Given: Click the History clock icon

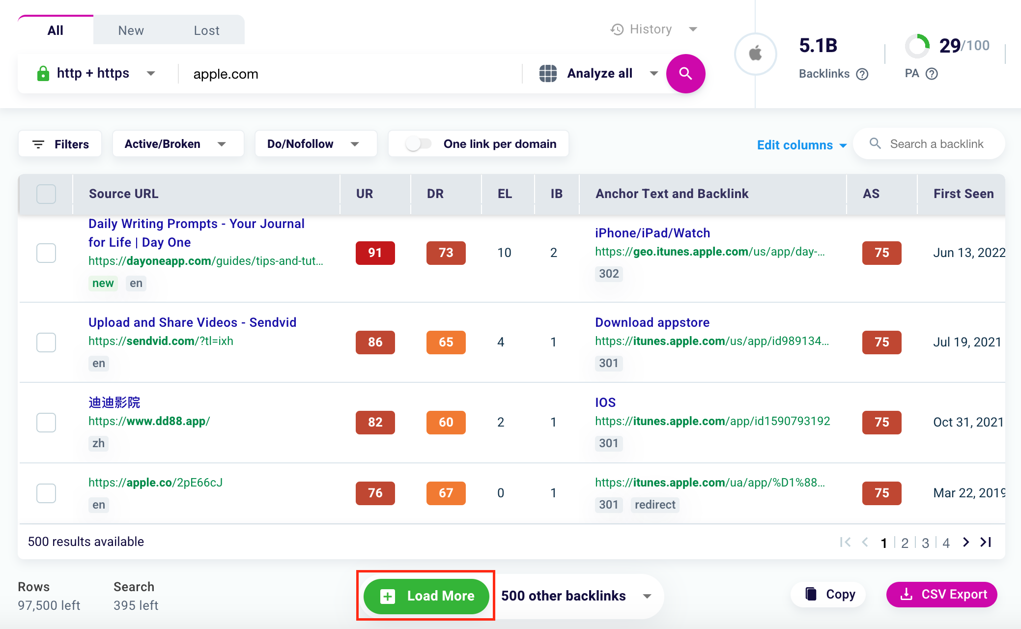Looking at the screenshot, I should pos(617,29).
